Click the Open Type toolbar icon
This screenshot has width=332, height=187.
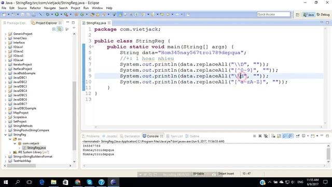(92, 15)
